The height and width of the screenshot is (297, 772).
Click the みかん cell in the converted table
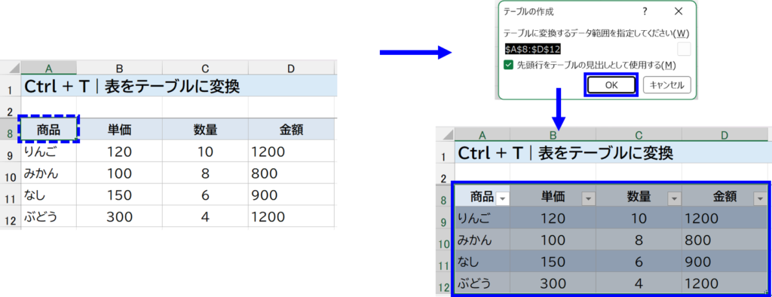coord(482,240)
